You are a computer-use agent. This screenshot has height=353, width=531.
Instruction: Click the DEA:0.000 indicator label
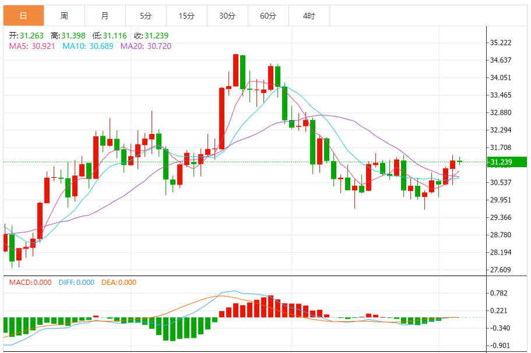click(x=119, y=283)
